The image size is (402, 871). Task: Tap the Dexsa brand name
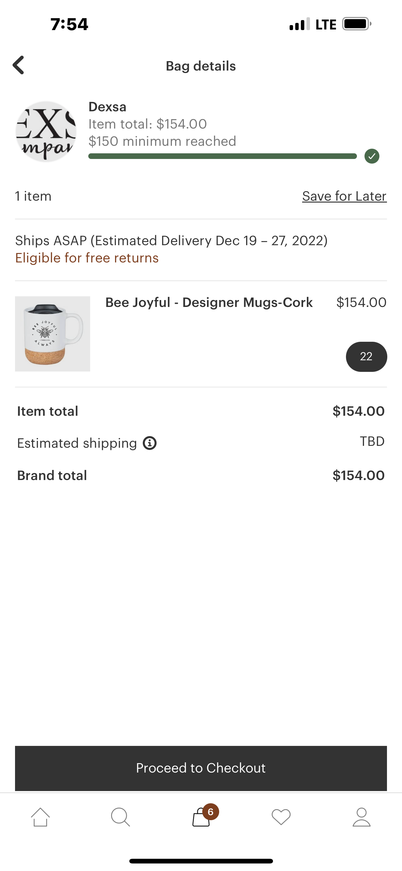click(x=107, y=107)
